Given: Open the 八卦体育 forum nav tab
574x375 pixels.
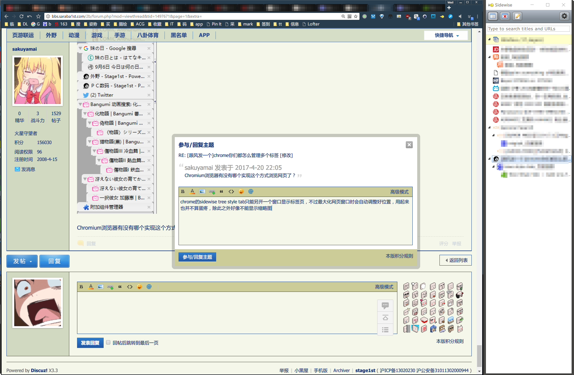Looking at the screenshot, I should click(x=148, y=35).
